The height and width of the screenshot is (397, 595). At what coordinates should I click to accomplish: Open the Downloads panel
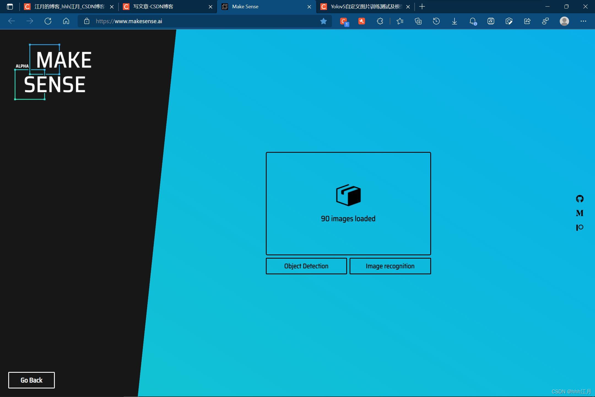coord(455,21)
